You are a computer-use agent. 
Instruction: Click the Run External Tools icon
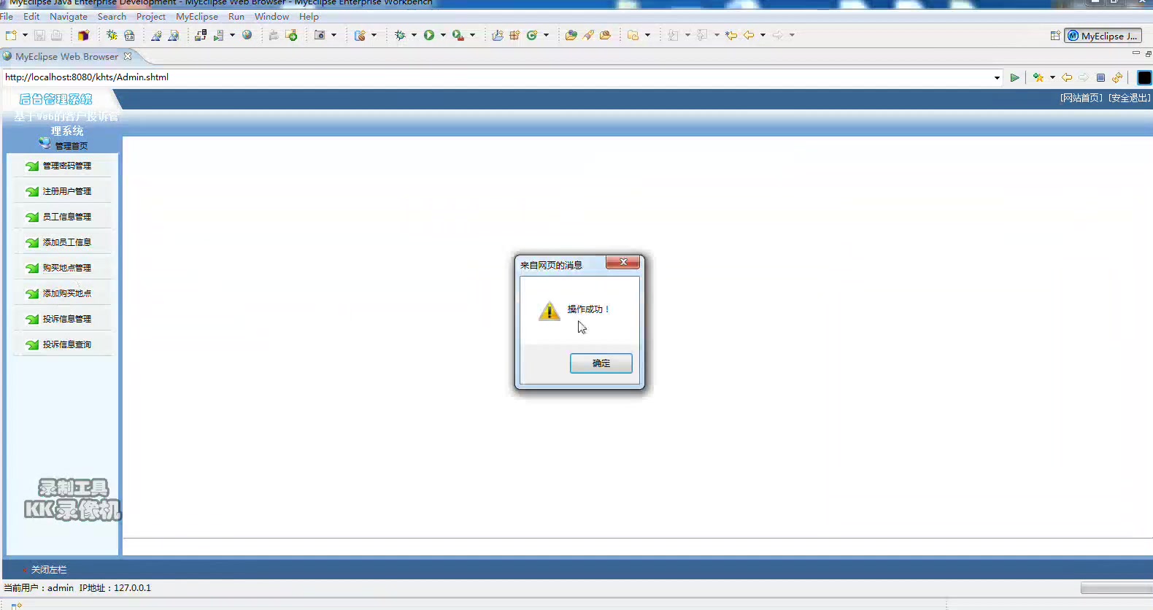pos(458,35)
